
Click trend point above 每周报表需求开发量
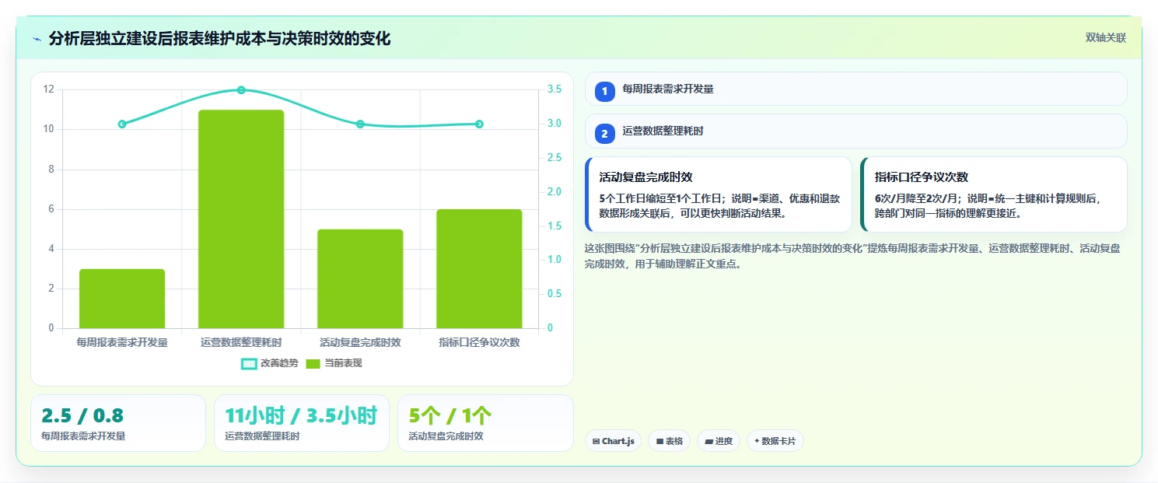pyautogui.click(x=122, y=124)
